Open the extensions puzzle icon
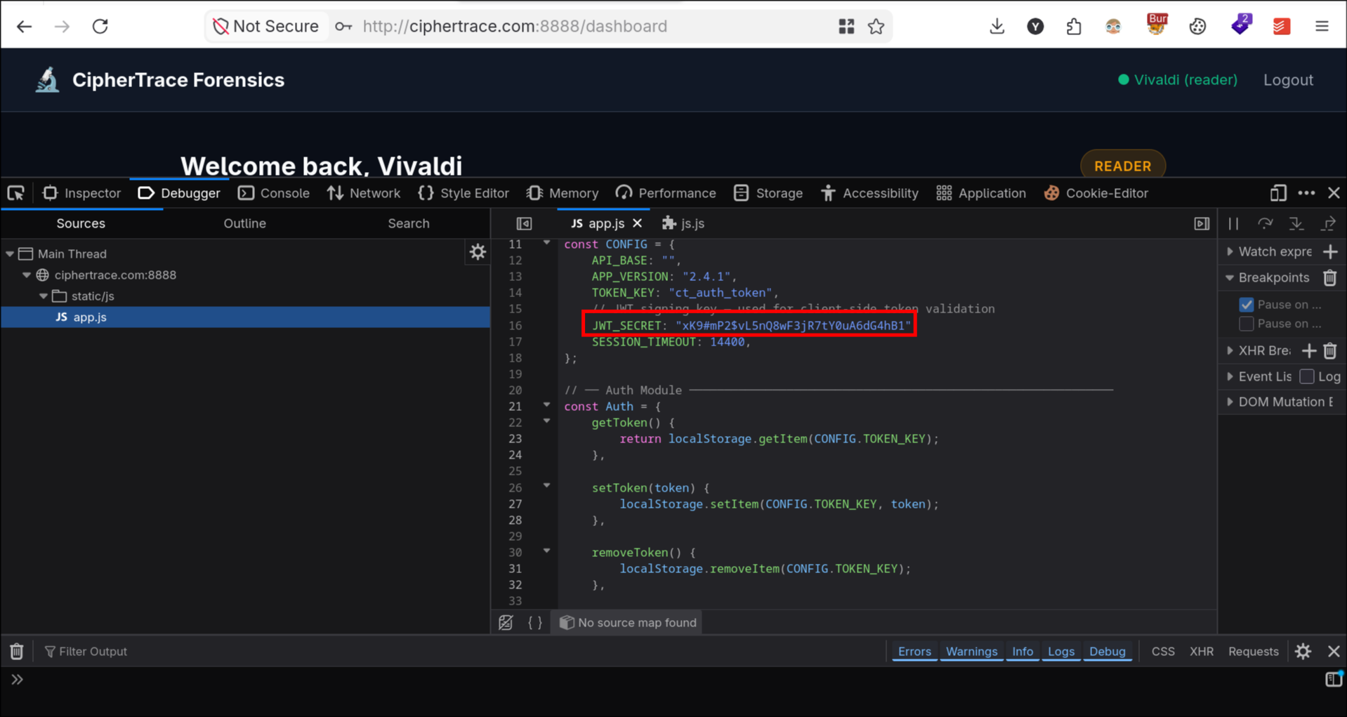Screen dimensions: 1347x717 click(x=1073, y=27)
